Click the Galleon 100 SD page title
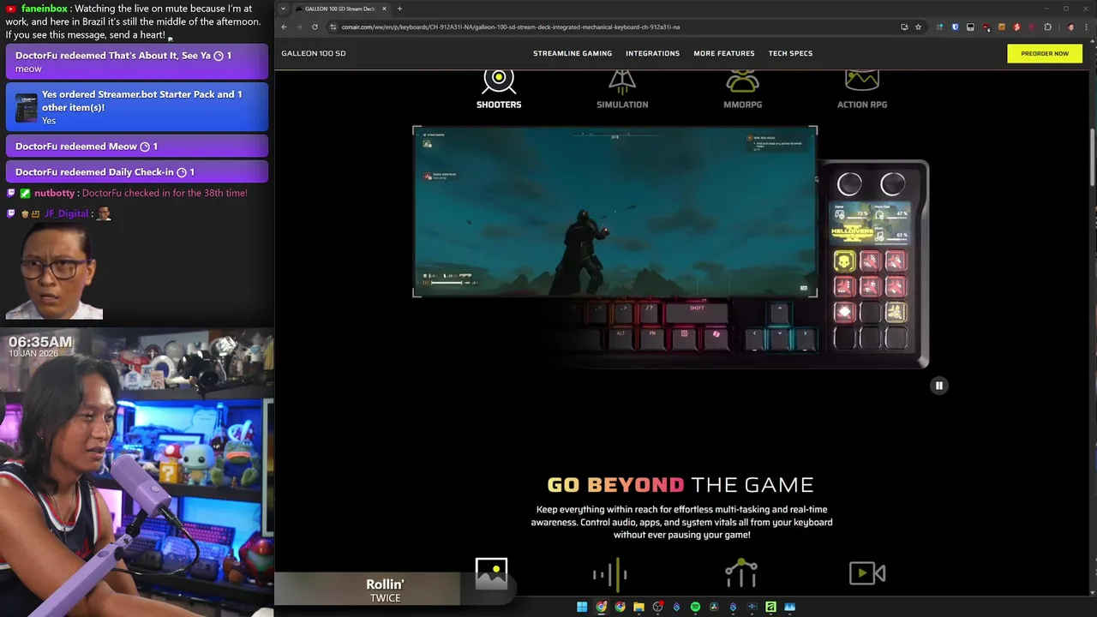1097x617 pixels. 314,53
